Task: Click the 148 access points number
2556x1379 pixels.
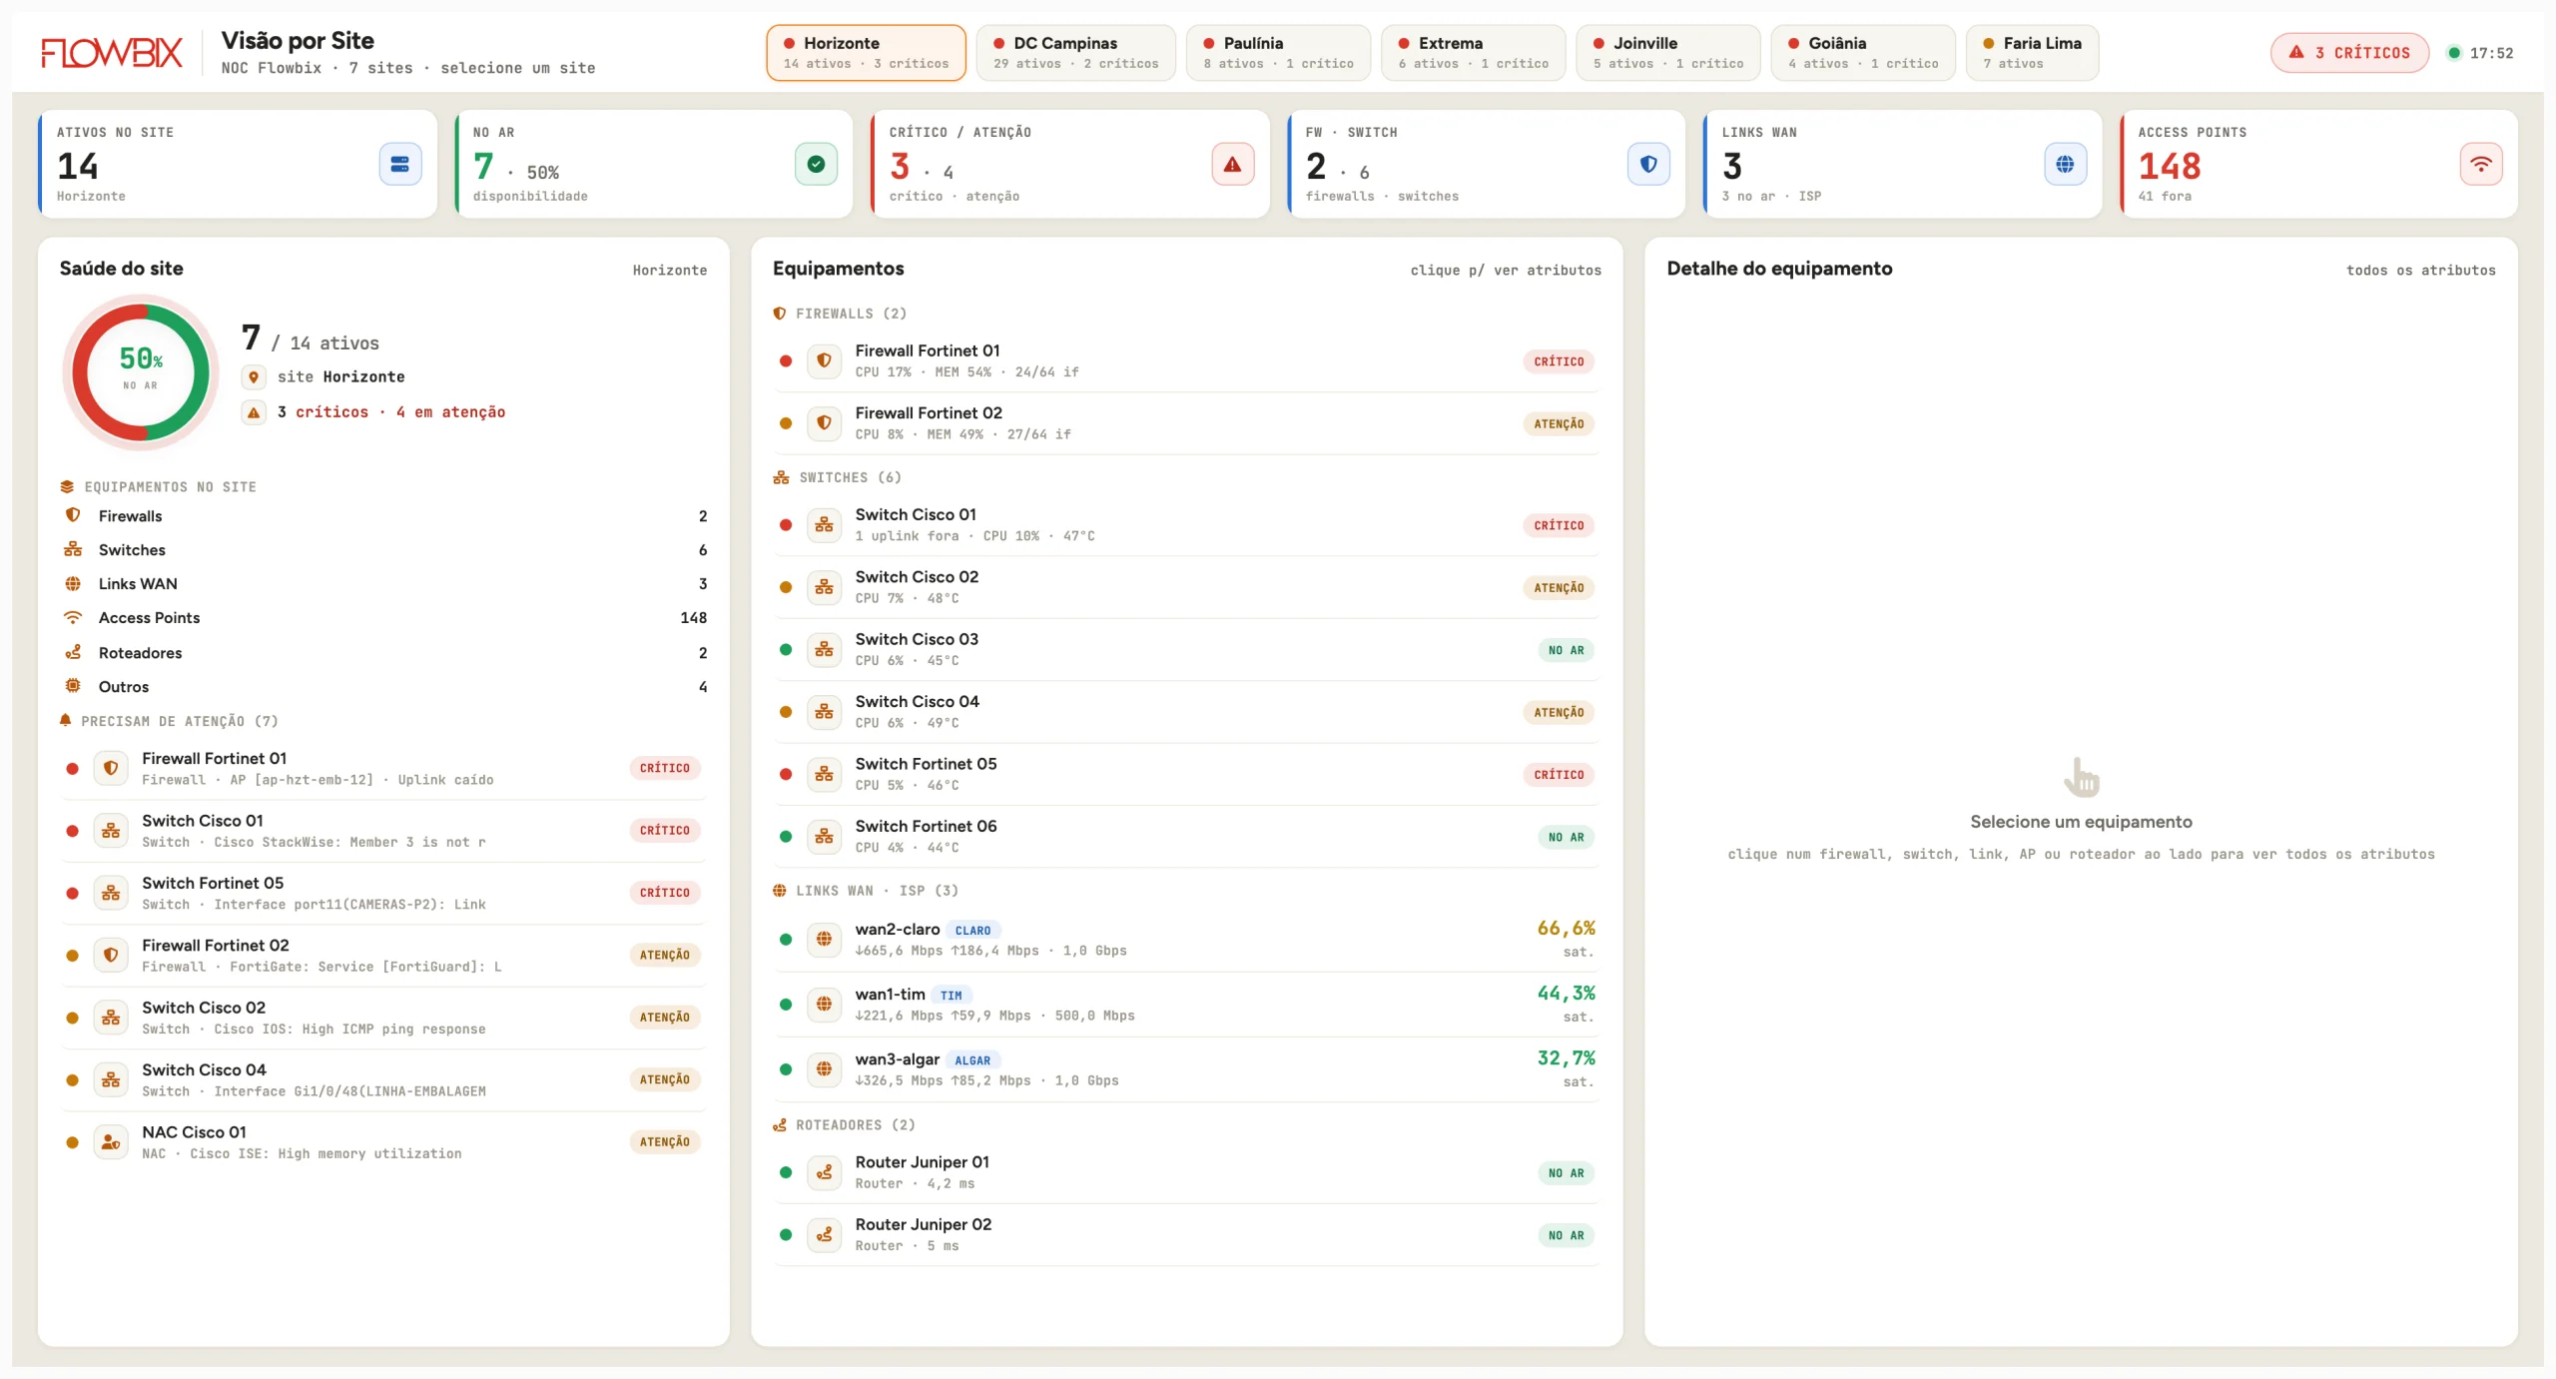Action: tap(2169, 166)
